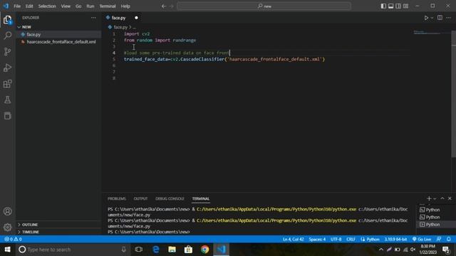This screenshot has height=256, width=456.
Task: Open editor More Actions ellipsis
Action: pos(448,18)
